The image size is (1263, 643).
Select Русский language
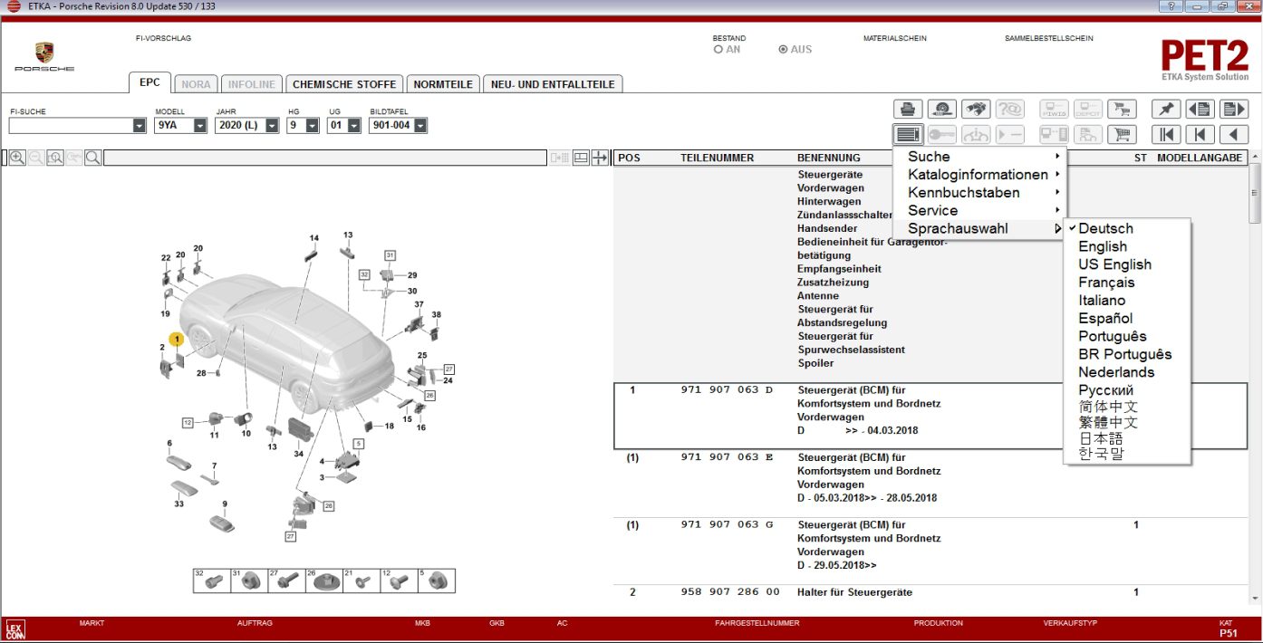[x=1105, y=390]
